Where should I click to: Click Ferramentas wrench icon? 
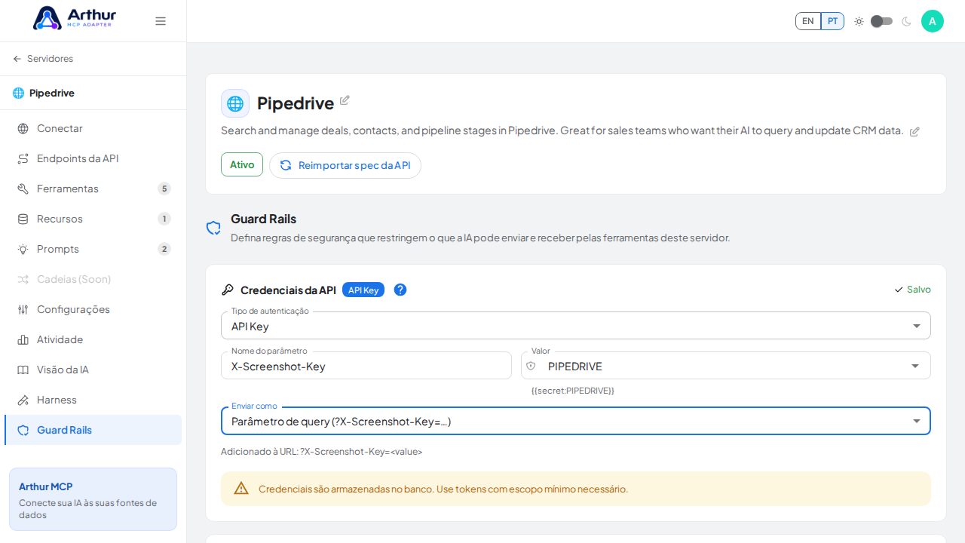coord(23,189)
